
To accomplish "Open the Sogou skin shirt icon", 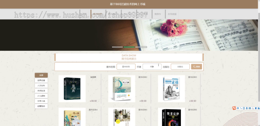I will pos(256,108).
